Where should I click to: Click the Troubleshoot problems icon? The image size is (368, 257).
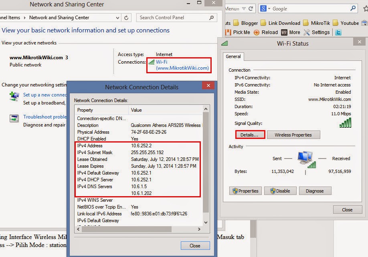click(x=14, y=118)
